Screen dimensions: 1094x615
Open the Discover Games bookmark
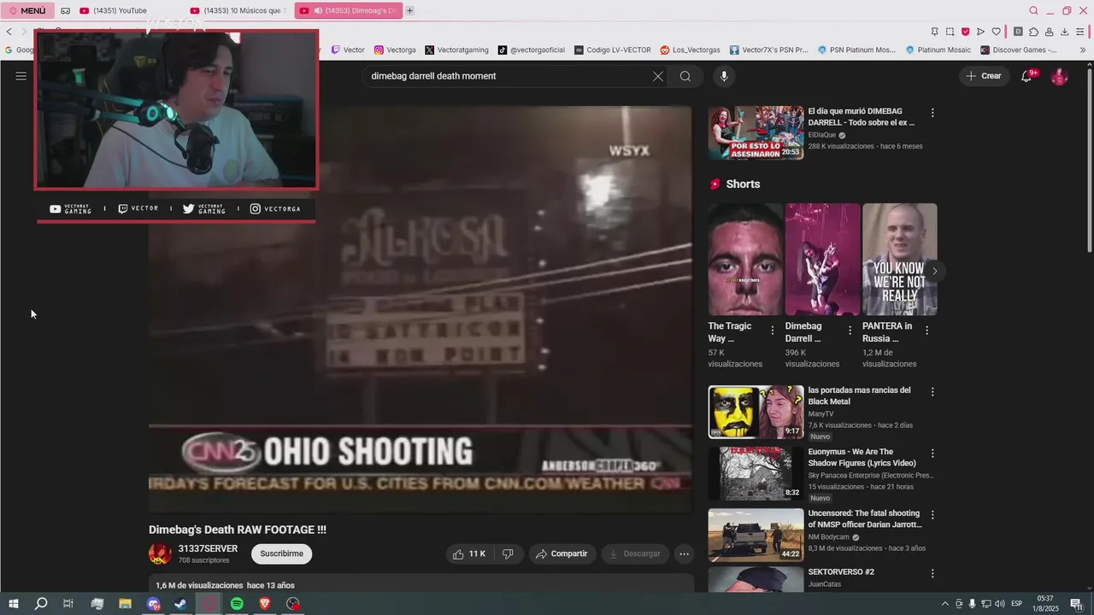[1019, 50]
